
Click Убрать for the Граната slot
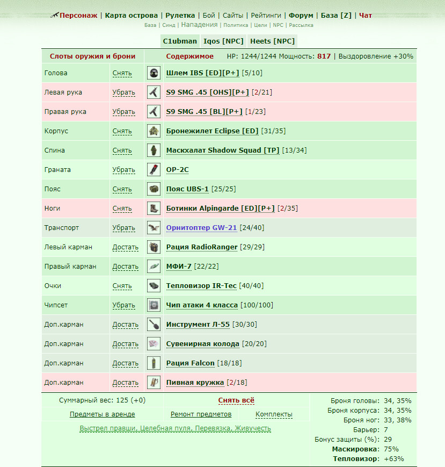(x=124, y=170)
